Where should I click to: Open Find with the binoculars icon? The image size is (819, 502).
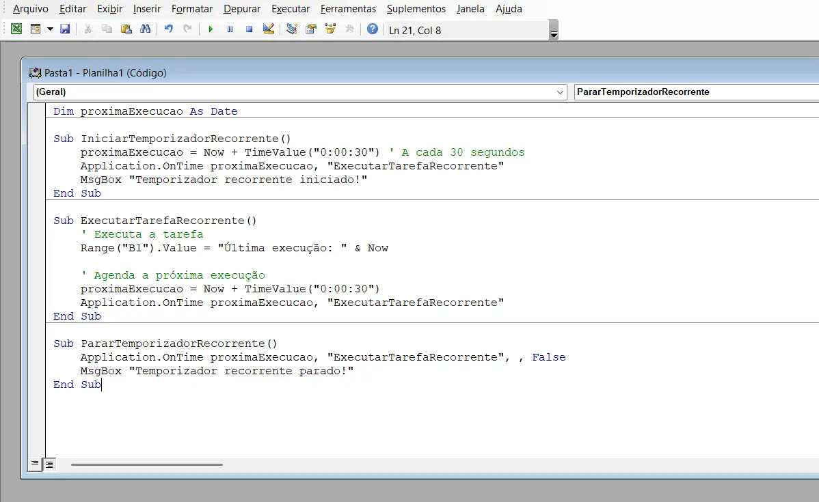point(145,29)
